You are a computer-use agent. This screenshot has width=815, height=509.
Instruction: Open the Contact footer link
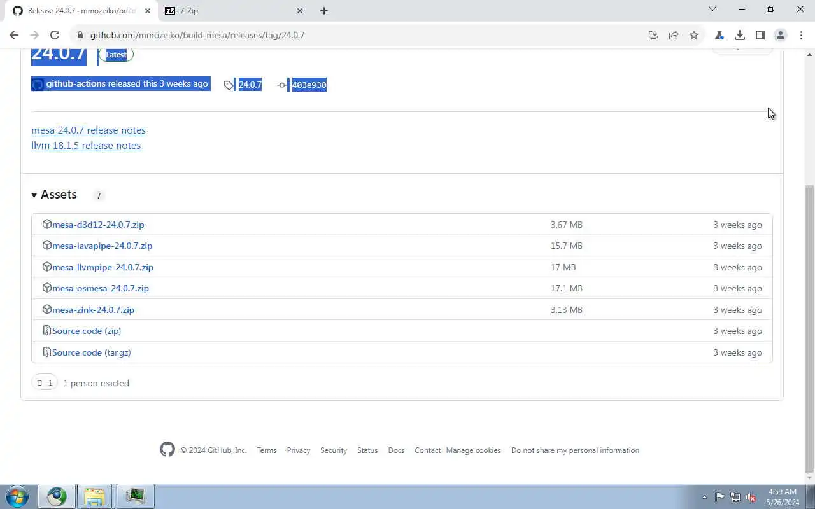(428, 450)
